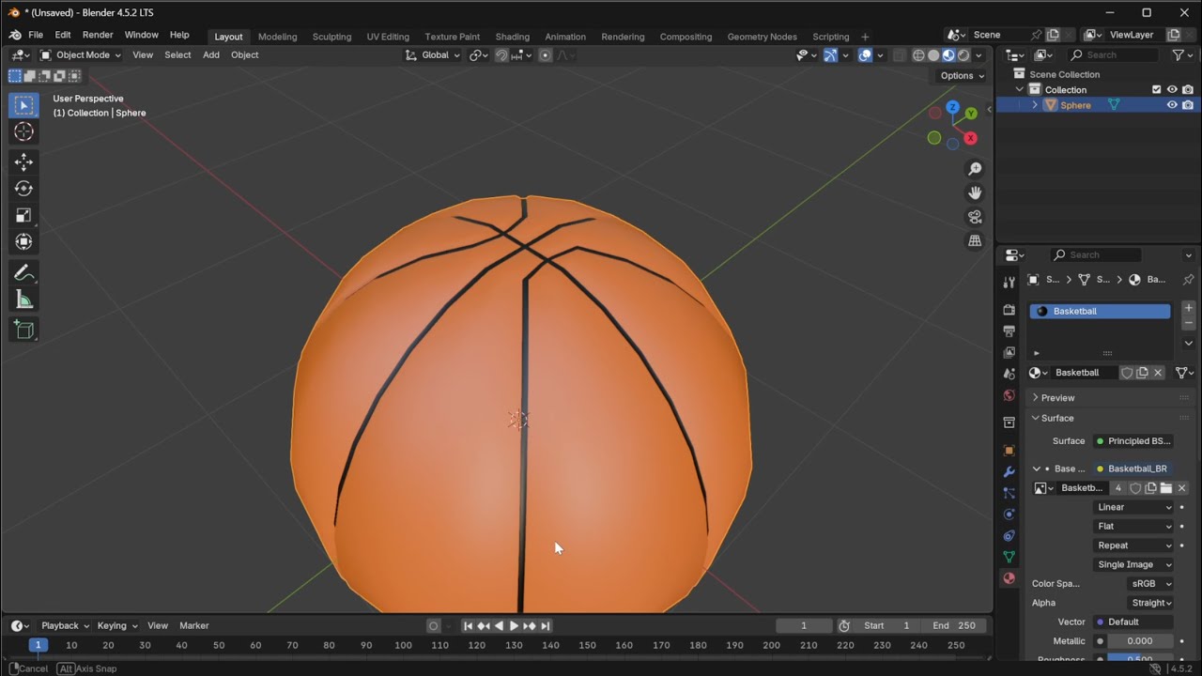Toggle Proportional Editing in header
The height and width of the screenshot is (676, 1202).
pos(545,54)
